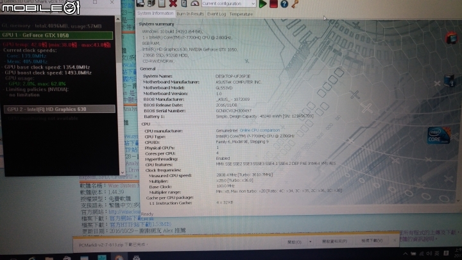Select GPU 2 - Intel HD Graphics 630 bar
Image resolution: width=462 pixels, height=260 pixels.
coord(60,109)
